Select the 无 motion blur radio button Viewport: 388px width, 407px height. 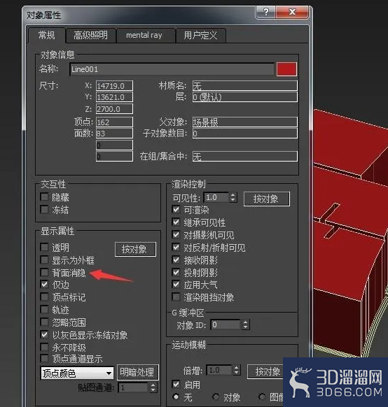176,397
